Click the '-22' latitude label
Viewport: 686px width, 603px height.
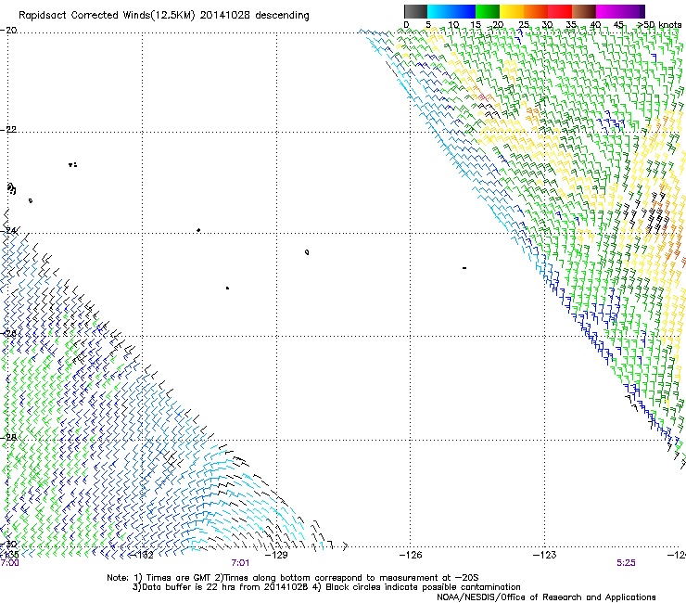[x=8, y=130]
